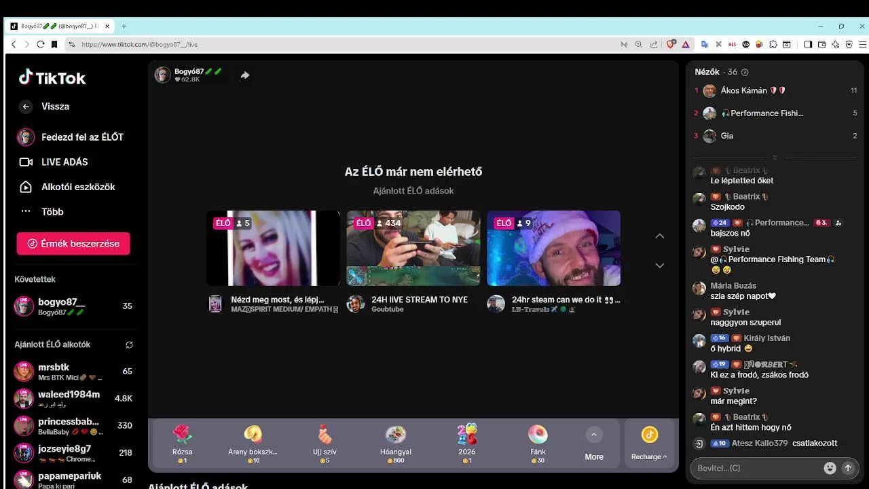Click browser back arrow
869x489 pixels.
tap(14, 44)
